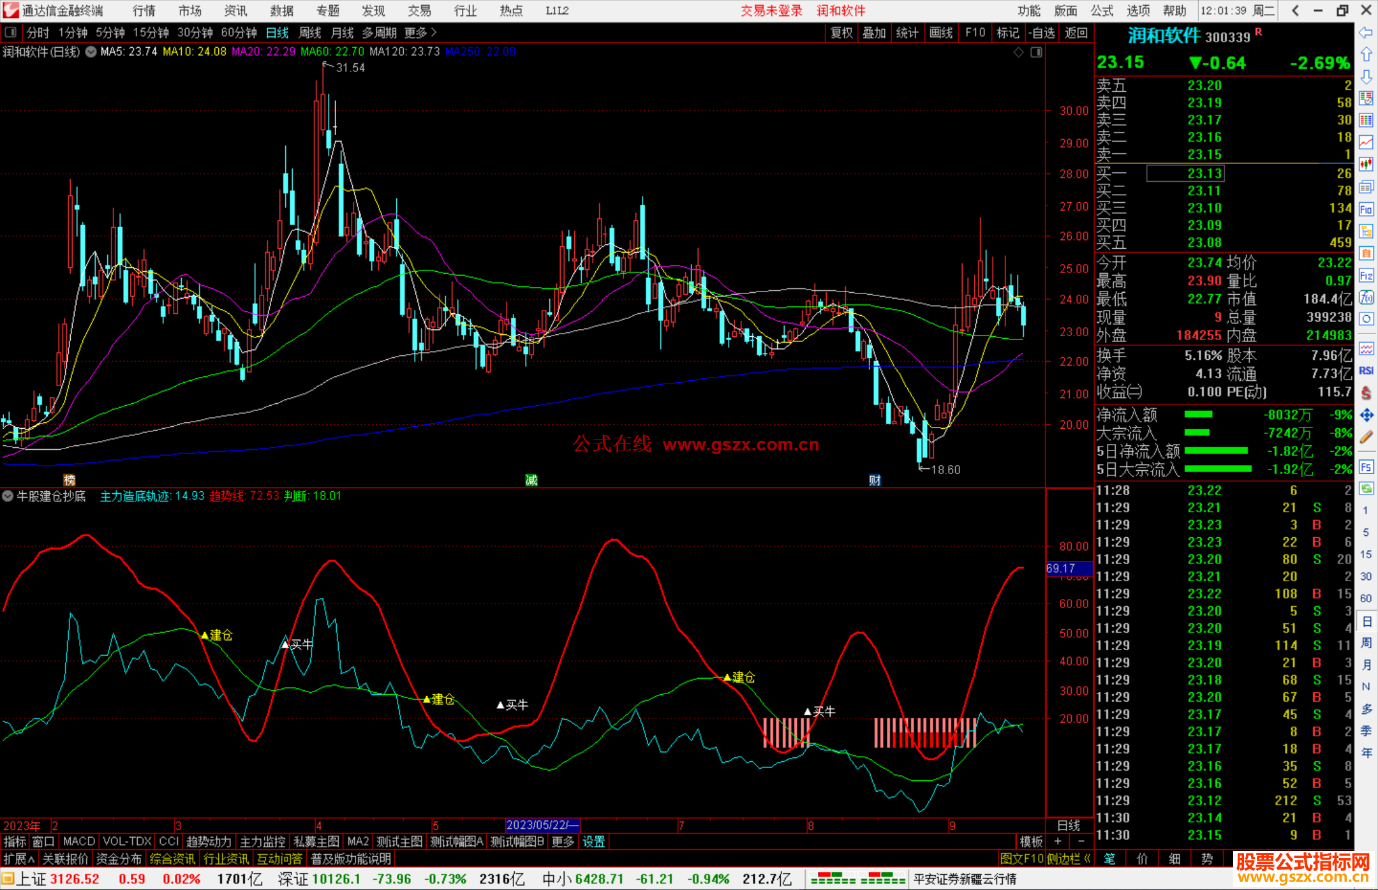The image size is (1378, 890).
Task: Select the pencil drawing tool icon
Action: pyautogui.click(x=1366, y=438)
